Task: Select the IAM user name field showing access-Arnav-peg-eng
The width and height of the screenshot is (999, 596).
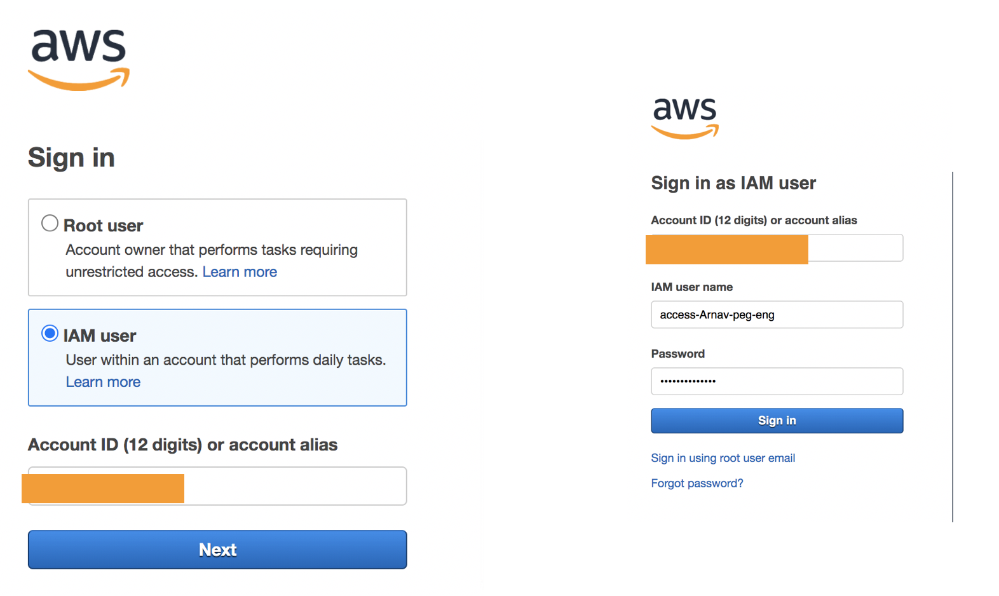Action: [776, 315]
